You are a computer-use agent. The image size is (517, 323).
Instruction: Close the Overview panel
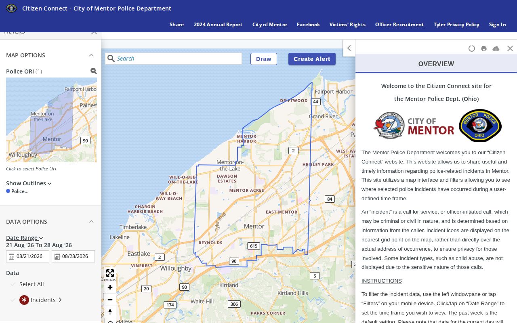(x=510, y=48)
